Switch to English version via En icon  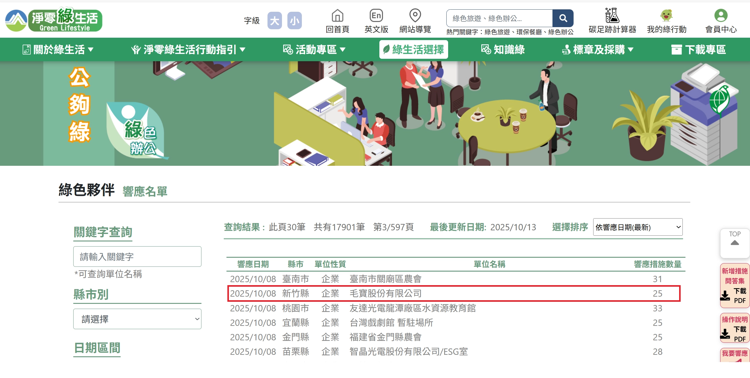pyautogui.click(x=376, y=16)
